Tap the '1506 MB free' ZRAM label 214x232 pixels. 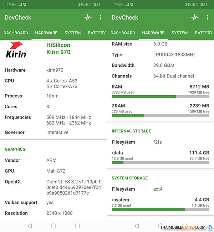point(199,111)
